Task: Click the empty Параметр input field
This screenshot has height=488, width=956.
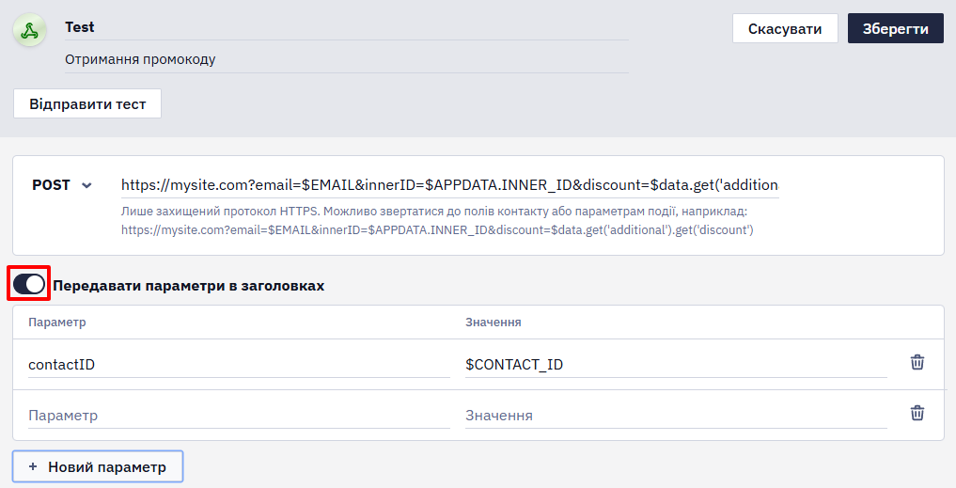Action: coord(239,416)
